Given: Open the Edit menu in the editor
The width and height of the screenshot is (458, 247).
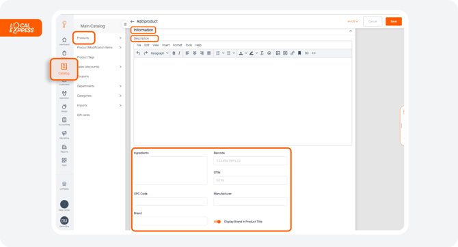Looking at the screenshot, I should coord(147,45).
